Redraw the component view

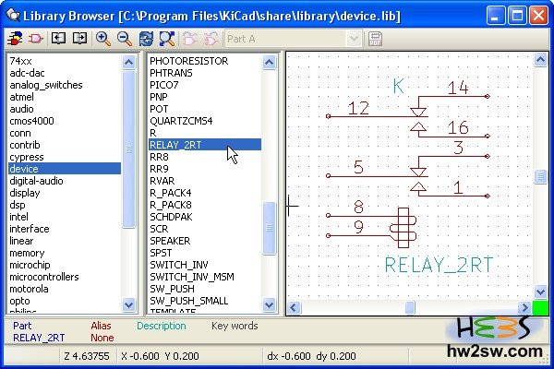146,39
